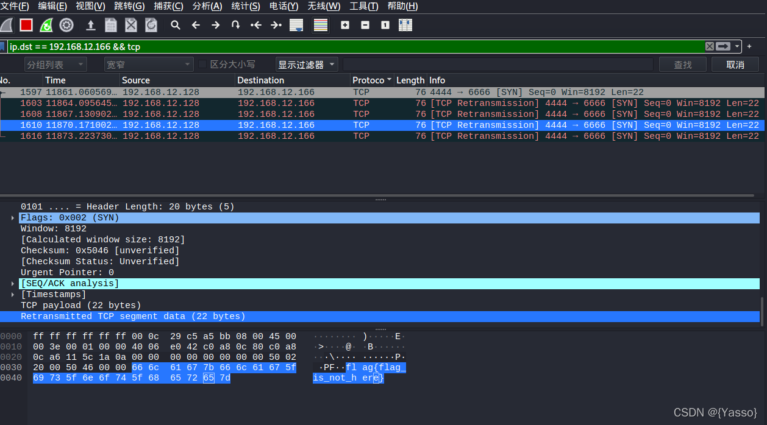Select packet number 1597 row

[x=383, y=93]
